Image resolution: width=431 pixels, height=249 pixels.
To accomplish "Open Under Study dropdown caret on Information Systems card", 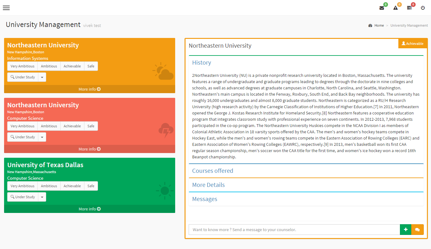I will (42, 77).
